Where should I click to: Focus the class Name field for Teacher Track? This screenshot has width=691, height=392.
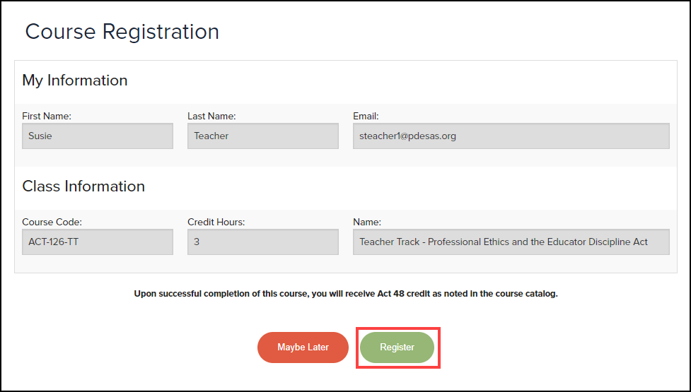(x=511, y=242)
